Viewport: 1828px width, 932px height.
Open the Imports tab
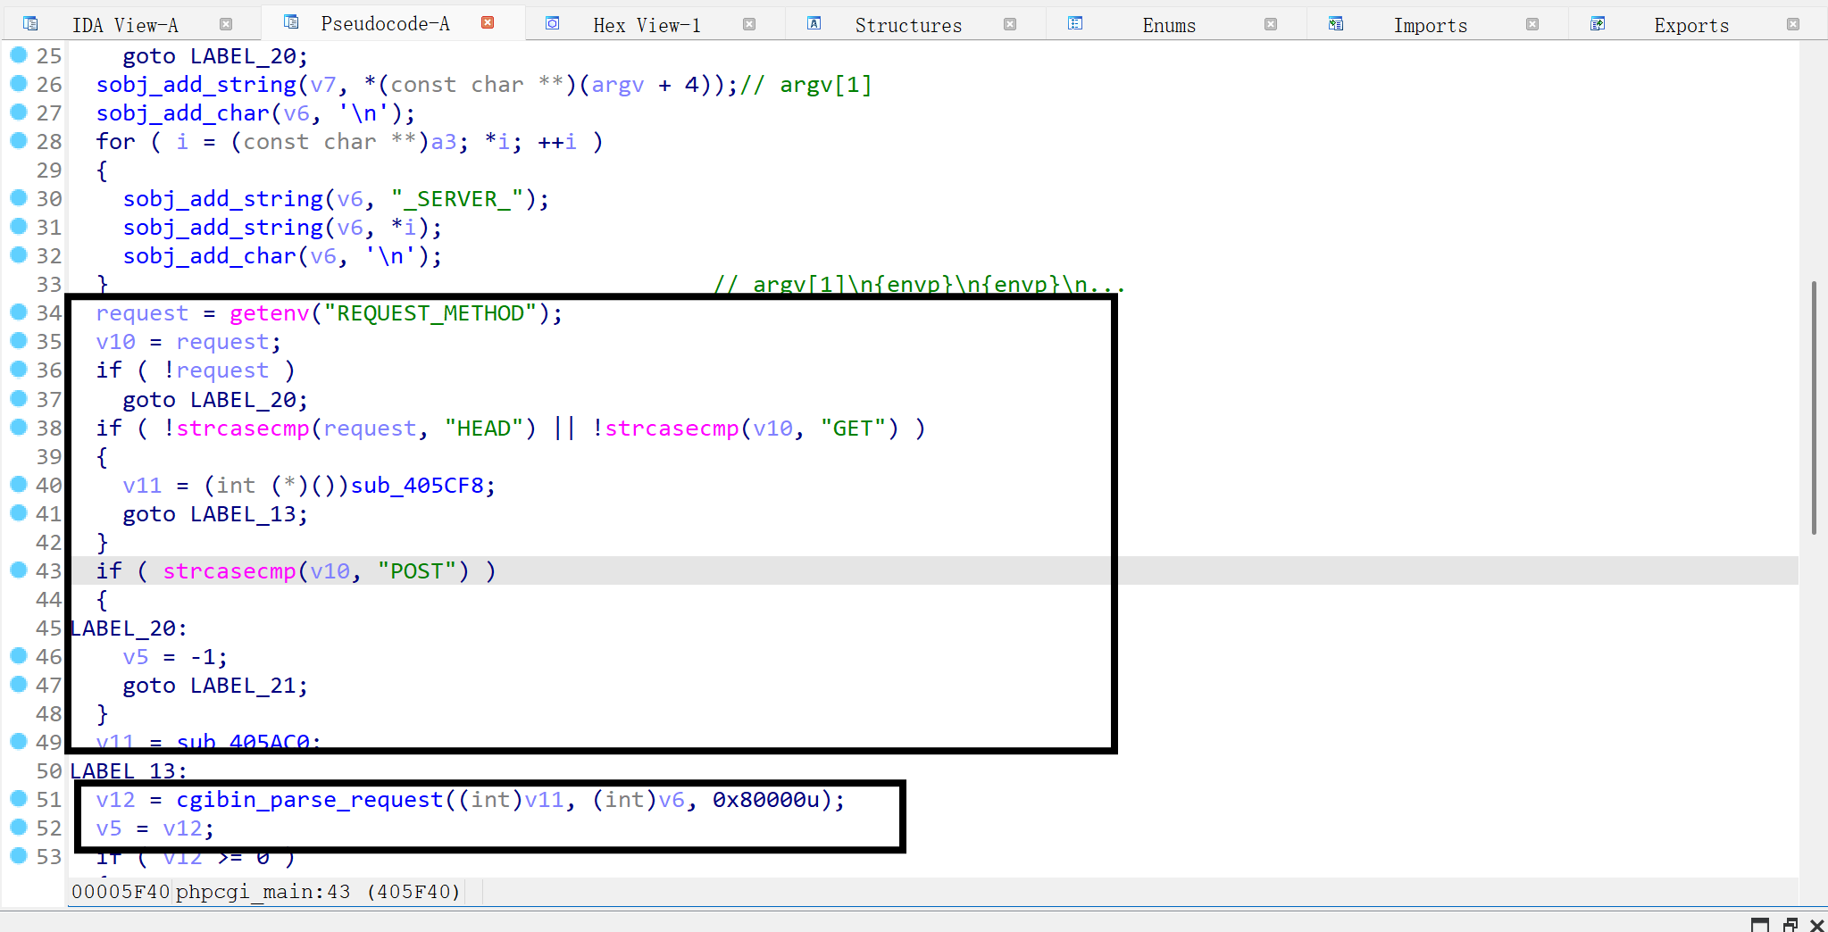click(x=1431, y=25)
